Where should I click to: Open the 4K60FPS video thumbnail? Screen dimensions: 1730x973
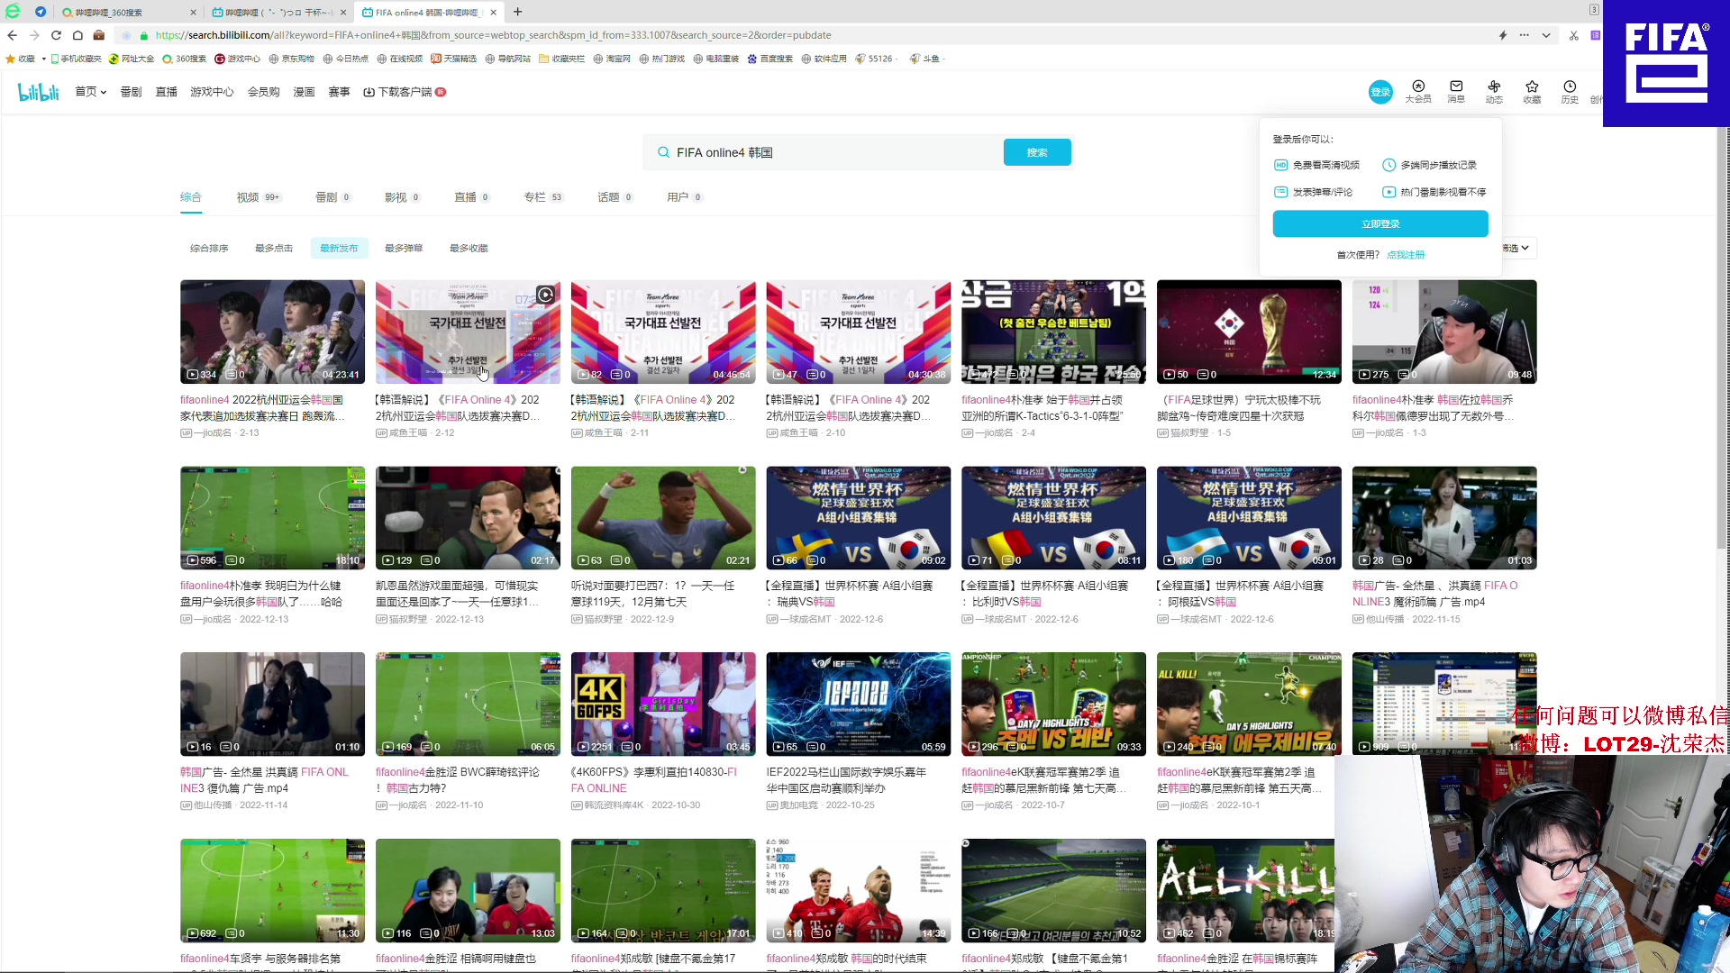pyautogui.click(x=663, y=704)
